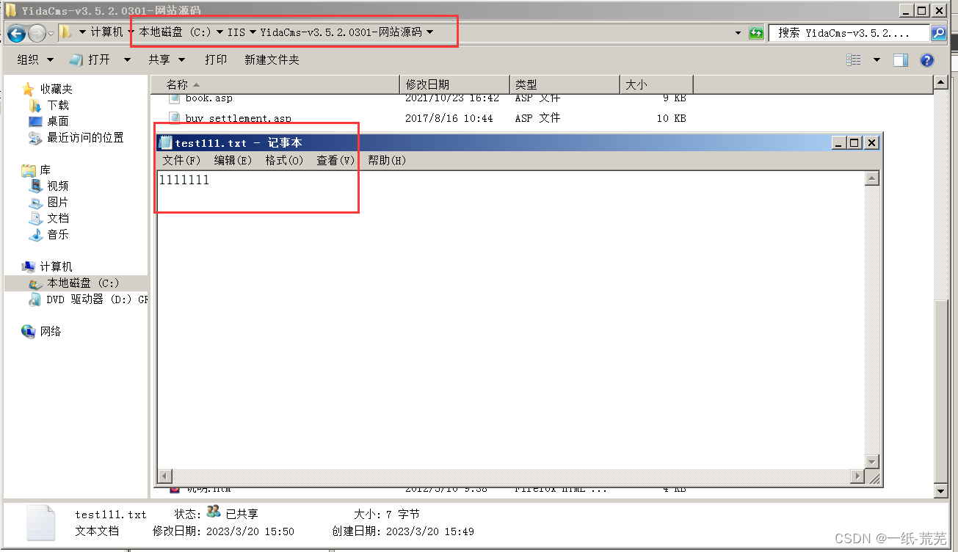Viewport: 958px width, 552px height.
Task: Open the 音乐 library
Action: (x=58, y=234)
